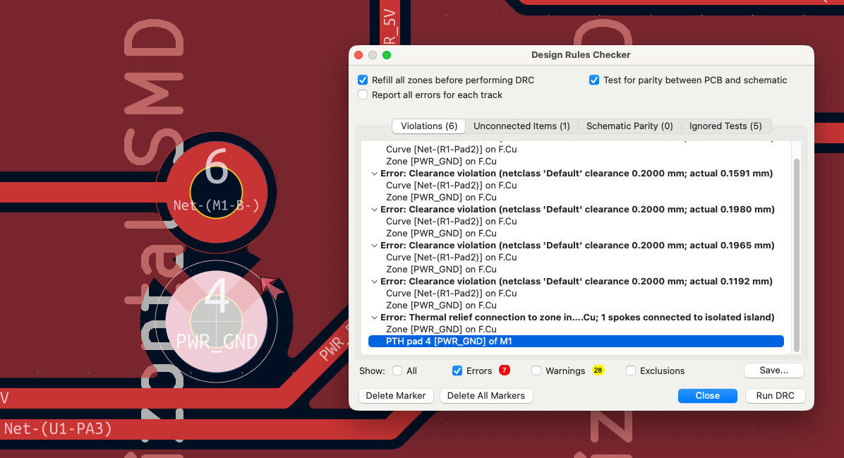Collapse the Thermal relief connection error
Image resolution: width=844 pixels, height=458 pixels.
click(x=374, y=318)
